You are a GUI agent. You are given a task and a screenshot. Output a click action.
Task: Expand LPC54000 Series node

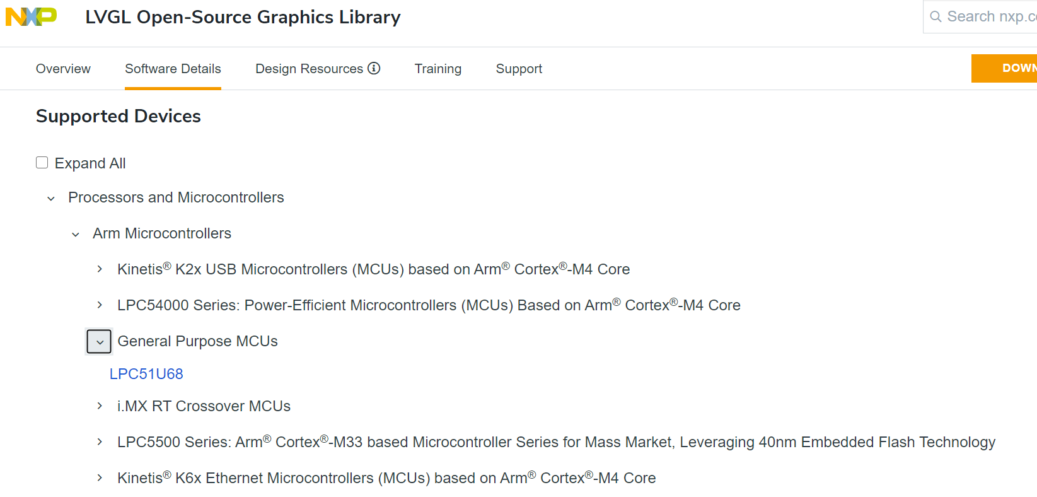[100, 305]
